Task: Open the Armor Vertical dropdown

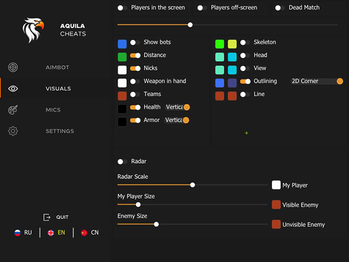Action: point(177,120)
